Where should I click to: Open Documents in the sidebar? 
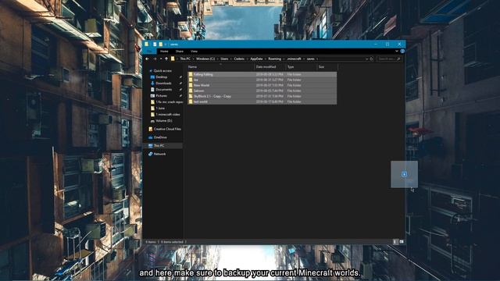(163, 90)
